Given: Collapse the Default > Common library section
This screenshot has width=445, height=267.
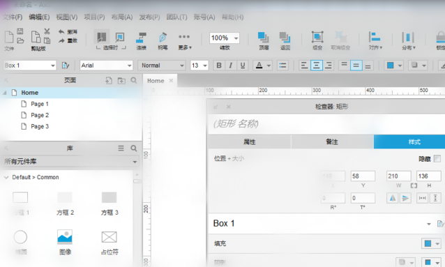Looking at the screenshot, I should pyautogui.click(x=6, y=177).
